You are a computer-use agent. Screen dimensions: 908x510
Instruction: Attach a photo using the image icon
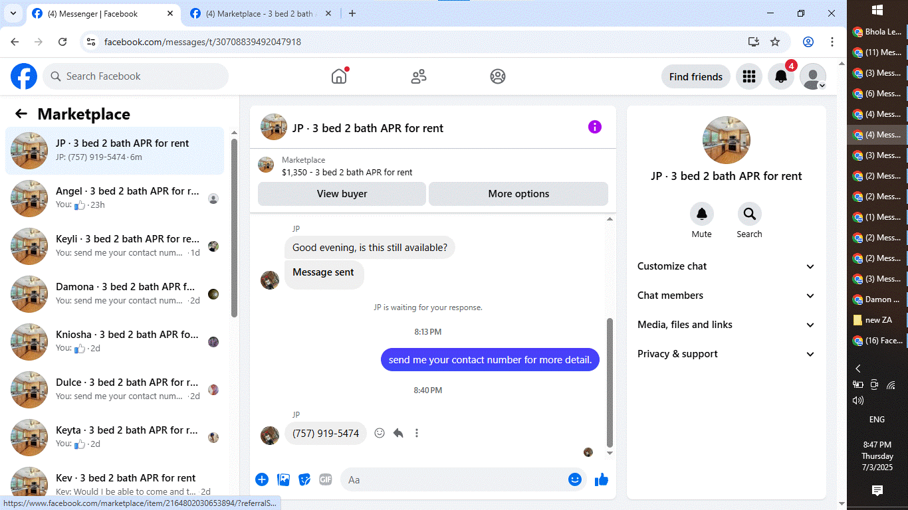pyautogui.click(x=283, y=479)
